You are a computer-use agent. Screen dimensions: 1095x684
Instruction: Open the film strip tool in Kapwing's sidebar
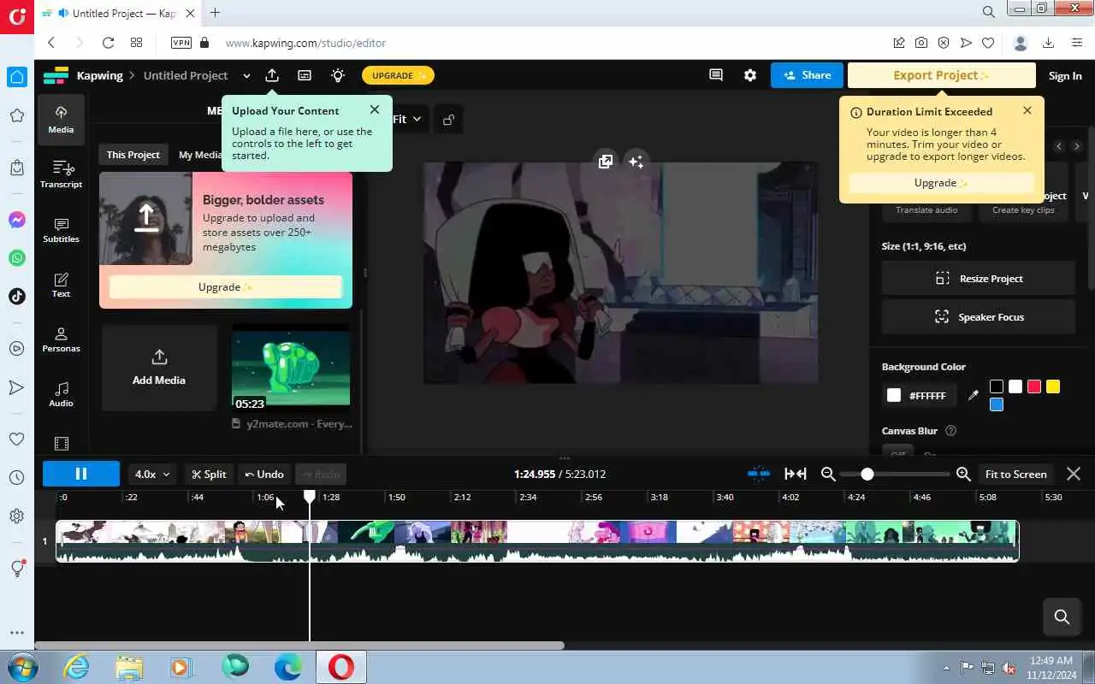tap(61, 444)
